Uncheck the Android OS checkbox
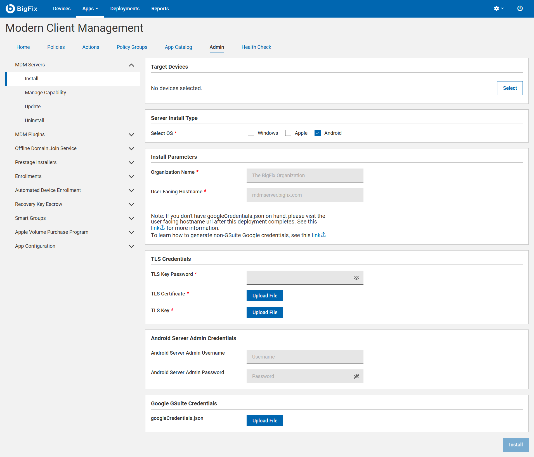 318,133
